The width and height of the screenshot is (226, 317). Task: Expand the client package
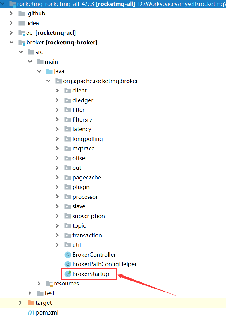[x=57, y=91]
